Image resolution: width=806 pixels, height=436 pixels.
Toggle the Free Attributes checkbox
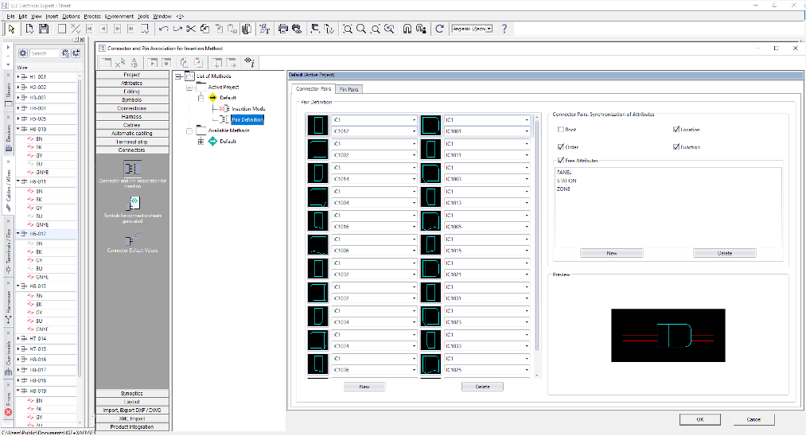561,161
